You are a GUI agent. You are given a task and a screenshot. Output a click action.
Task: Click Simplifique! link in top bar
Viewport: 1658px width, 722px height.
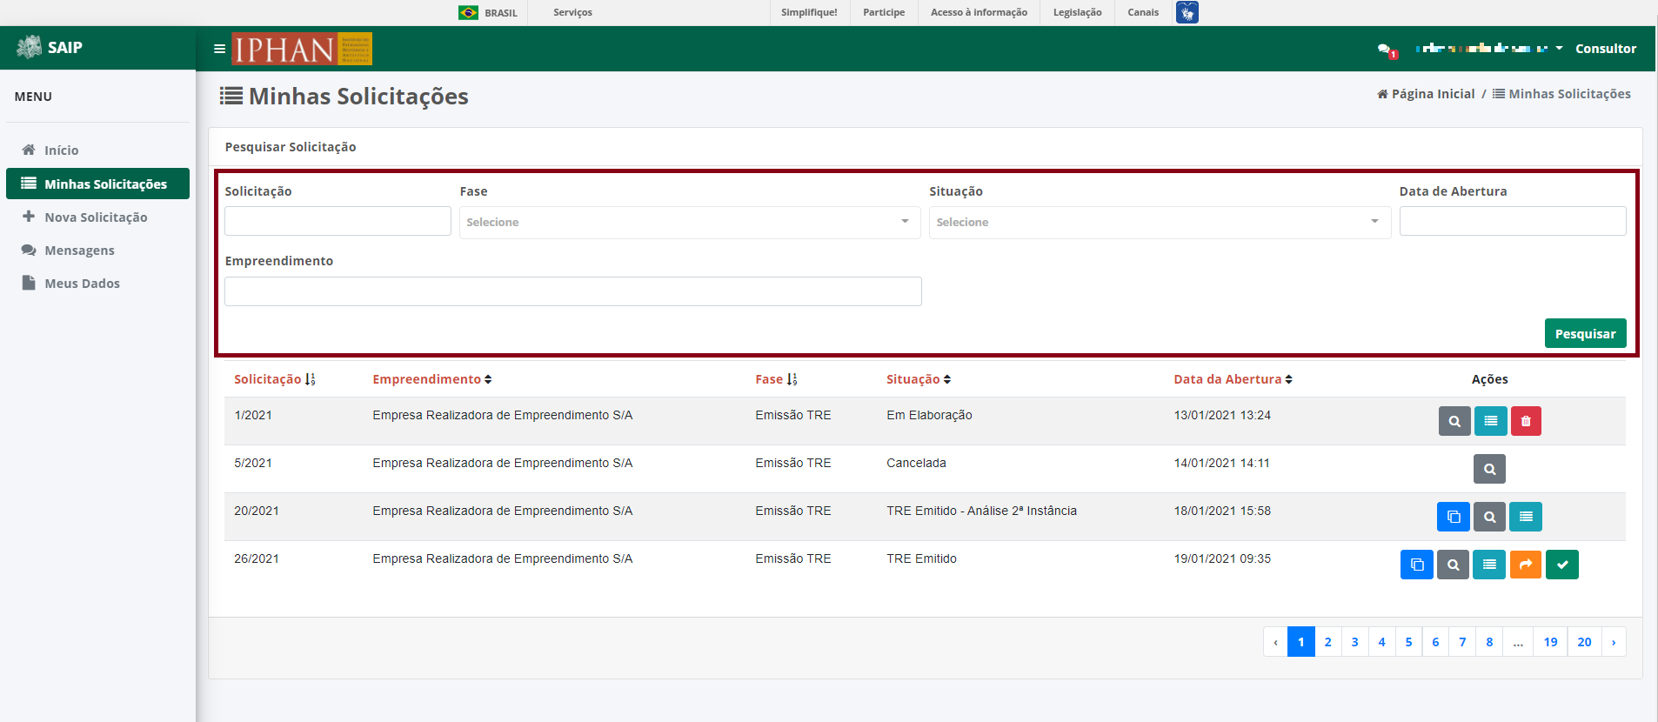pyautogui.click(x=809, y=12)
